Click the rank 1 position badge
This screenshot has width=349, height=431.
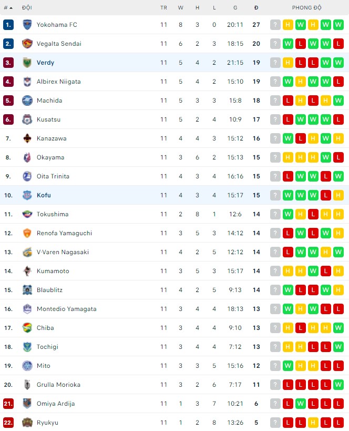pos(8,25)
